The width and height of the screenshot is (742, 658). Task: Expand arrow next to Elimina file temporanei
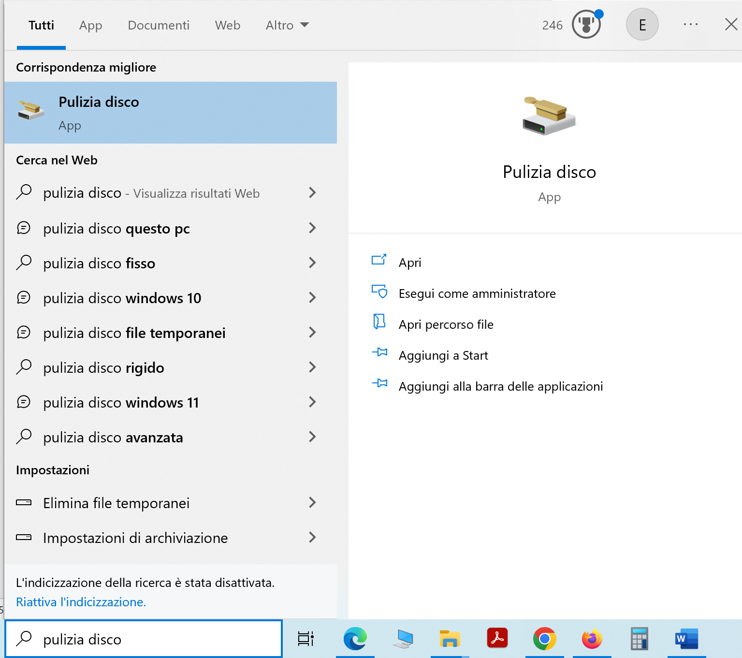point(312,503)
